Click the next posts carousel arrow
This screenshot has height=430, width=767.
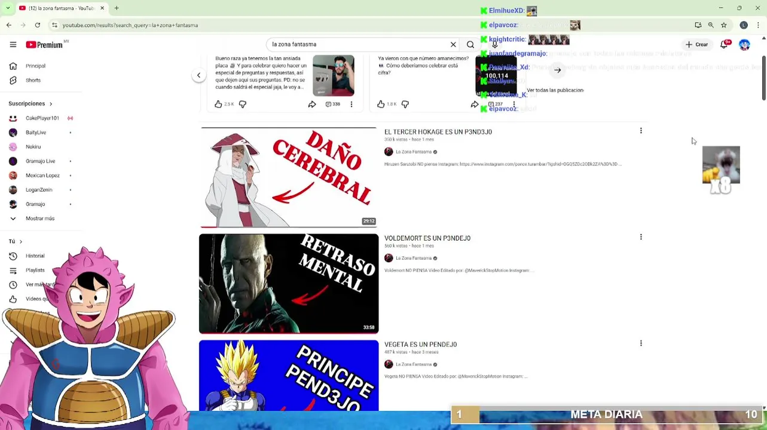click(x=557, y=70)
